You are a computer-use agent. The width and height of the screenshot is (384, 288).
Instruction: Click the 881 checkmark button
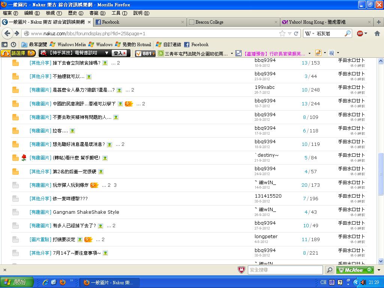(145, 53)
